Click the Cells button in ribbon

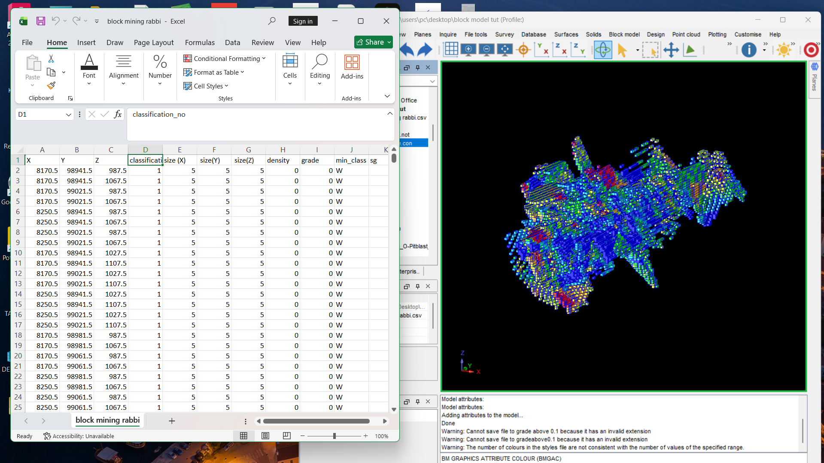(290, 69)
